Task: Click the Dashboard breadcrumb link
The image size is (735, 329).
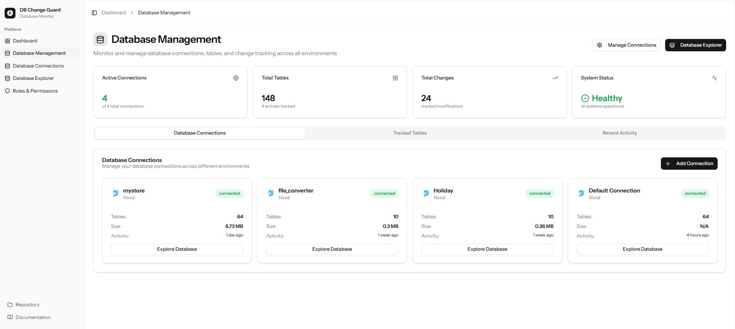Action: [114, 13]
